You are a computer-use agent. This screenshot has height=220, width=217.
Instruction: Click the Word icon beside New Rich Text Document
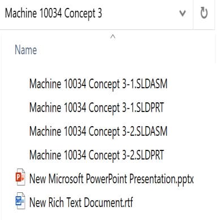(20, 201)
